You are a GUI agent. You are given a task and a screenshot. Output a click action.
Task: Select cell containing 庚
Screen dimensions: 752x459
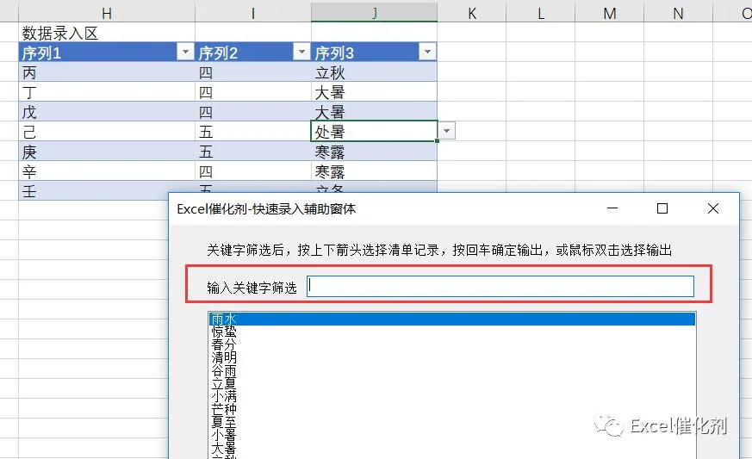tap(107, 152)
